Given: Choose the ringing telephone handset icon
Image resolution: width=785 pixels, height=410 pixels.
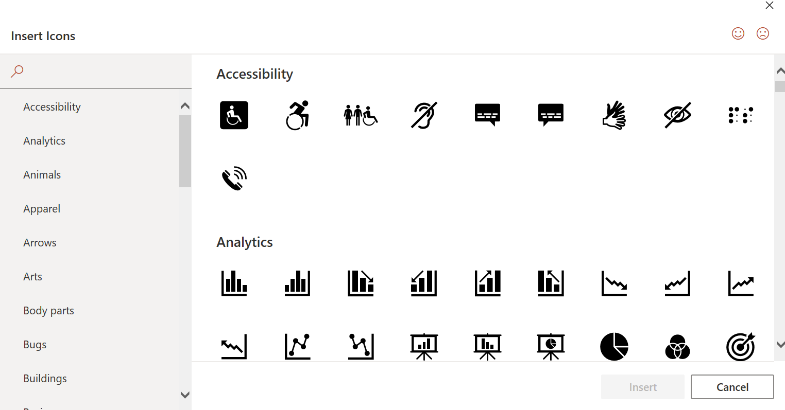Looking at the screenshot, I should point(234,179).
